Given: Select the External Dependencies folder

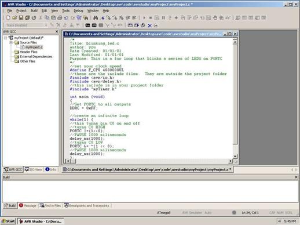Looking at the screenshot, I should pyautogui.click(x=36, y=56).
